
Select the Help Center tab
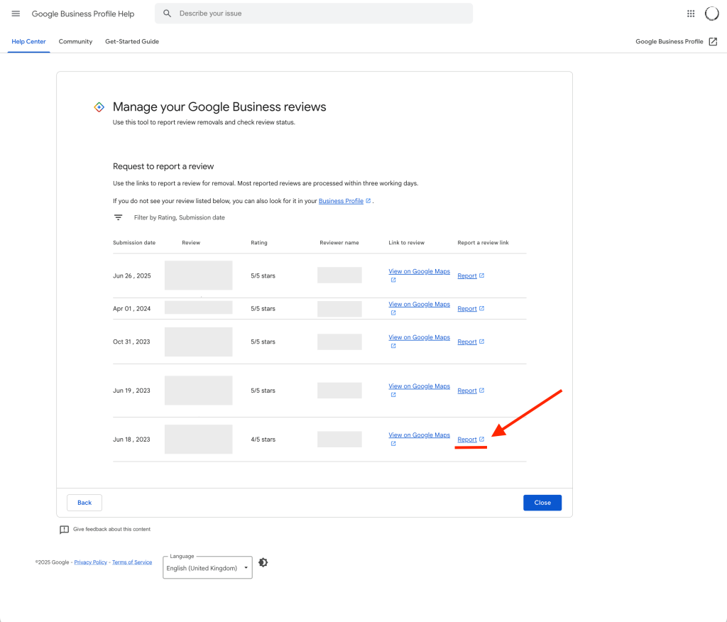(28, 42)
